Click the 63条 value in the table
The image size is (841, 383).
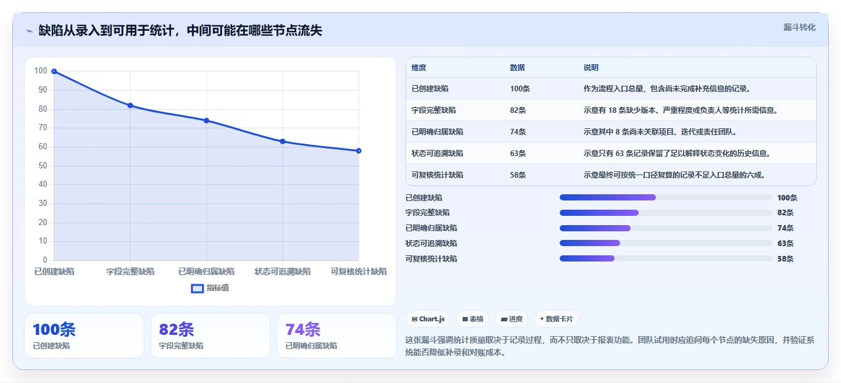coord(518,154)
